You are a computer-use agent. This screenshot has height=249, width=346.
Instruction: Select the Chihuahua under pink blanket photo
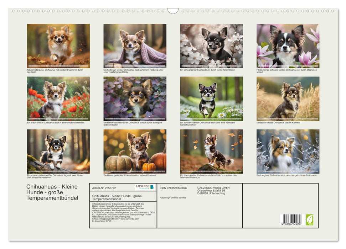(135, 46)
